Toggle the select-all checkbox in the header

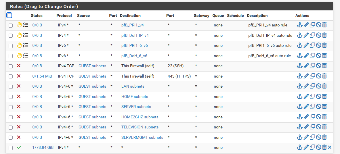coord(9,16)
